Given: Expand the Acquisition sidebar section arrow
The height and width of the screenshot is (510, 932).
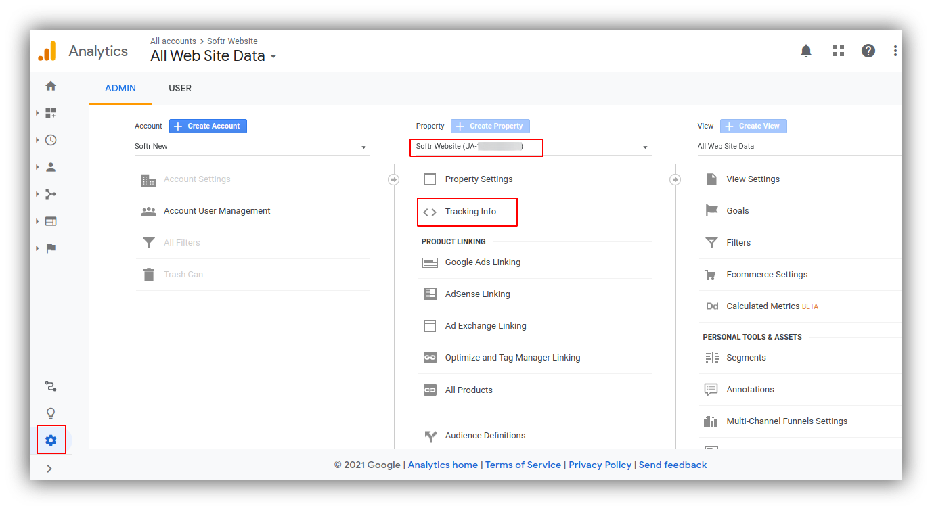Looking at the screenshot, I should pyautogui.click(x=38, y=194).
